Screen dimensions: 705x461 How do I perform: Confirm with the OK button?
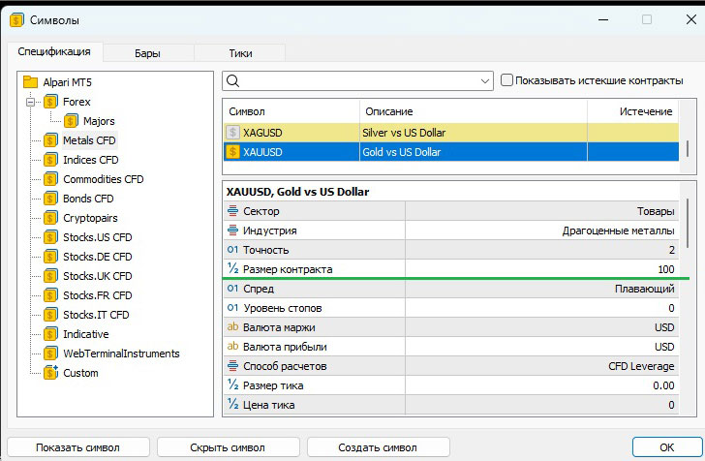(x=665, y=447)
